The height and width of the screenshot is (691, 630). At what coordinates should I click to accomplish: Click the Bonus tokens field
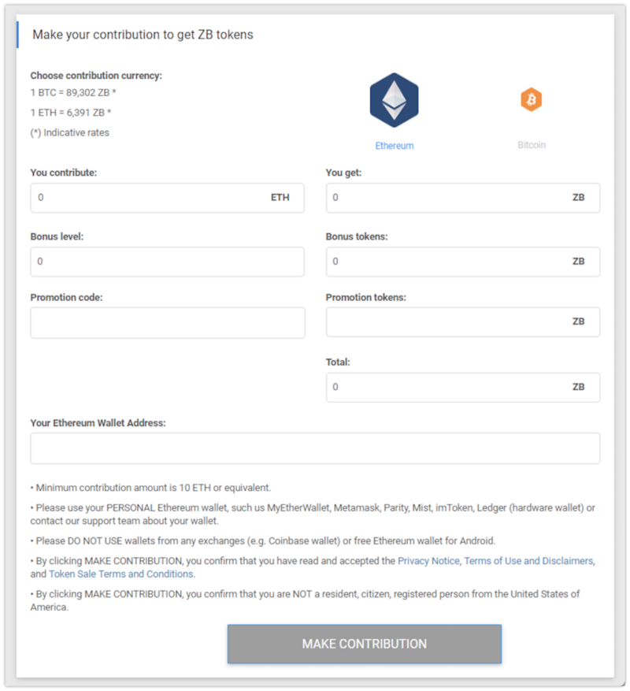click(x=462, y=262)
